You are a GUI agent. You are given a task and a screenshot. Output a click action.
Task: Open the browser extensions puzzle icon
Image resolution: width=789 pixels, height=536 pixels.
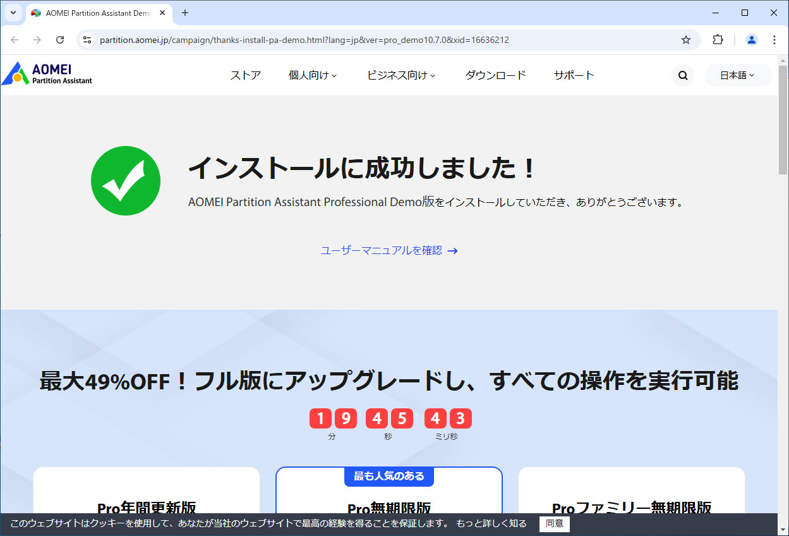coord(718,39)
